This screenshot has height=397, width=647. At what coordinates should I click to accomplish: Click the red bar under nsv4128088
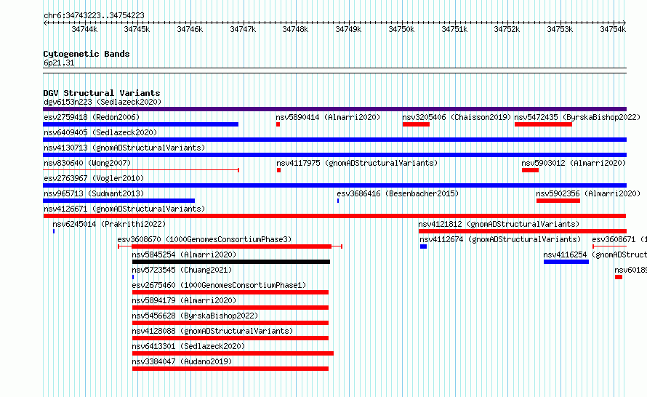(x=230, y=338)
